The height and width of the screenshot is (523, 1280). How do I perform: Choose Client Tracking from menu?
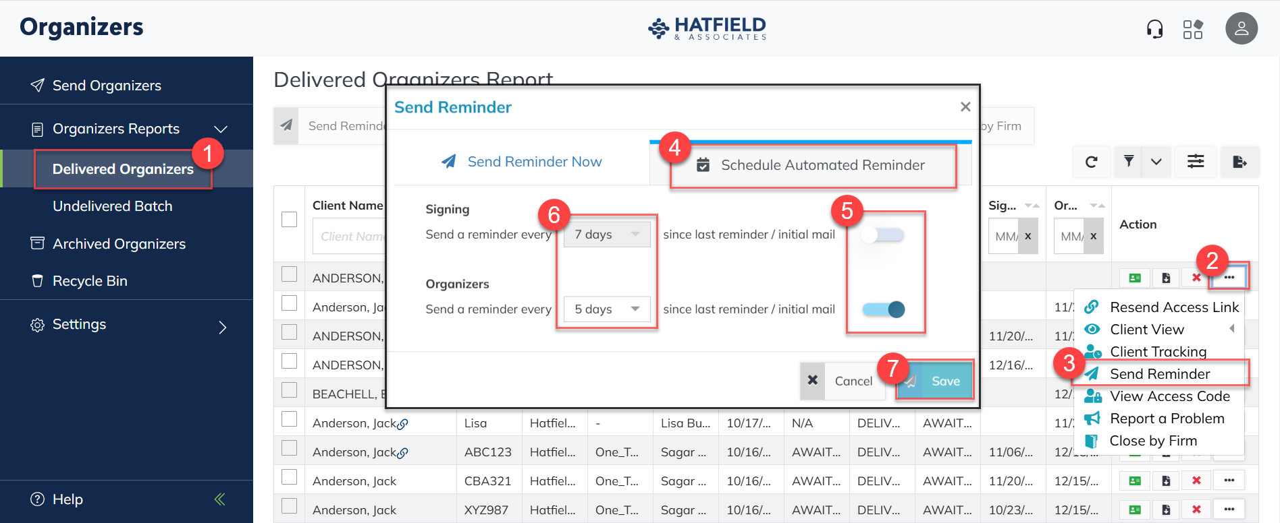click(1146, 352)
